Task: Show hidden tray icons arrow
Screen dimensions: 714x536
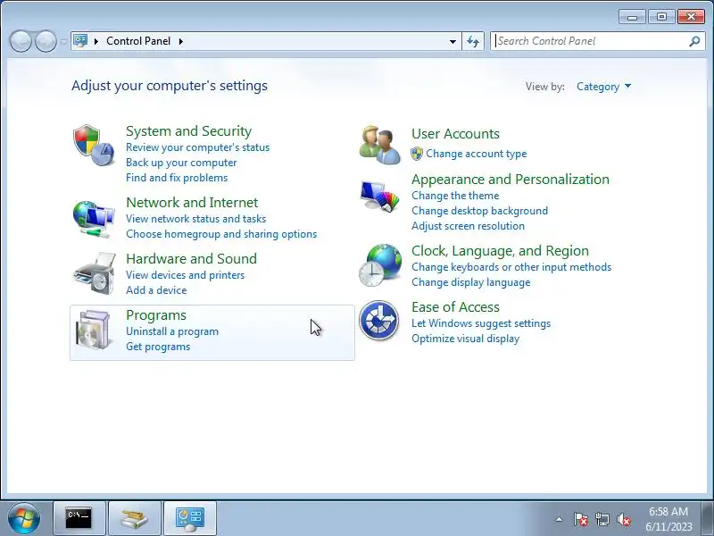Action: (560, 519)
